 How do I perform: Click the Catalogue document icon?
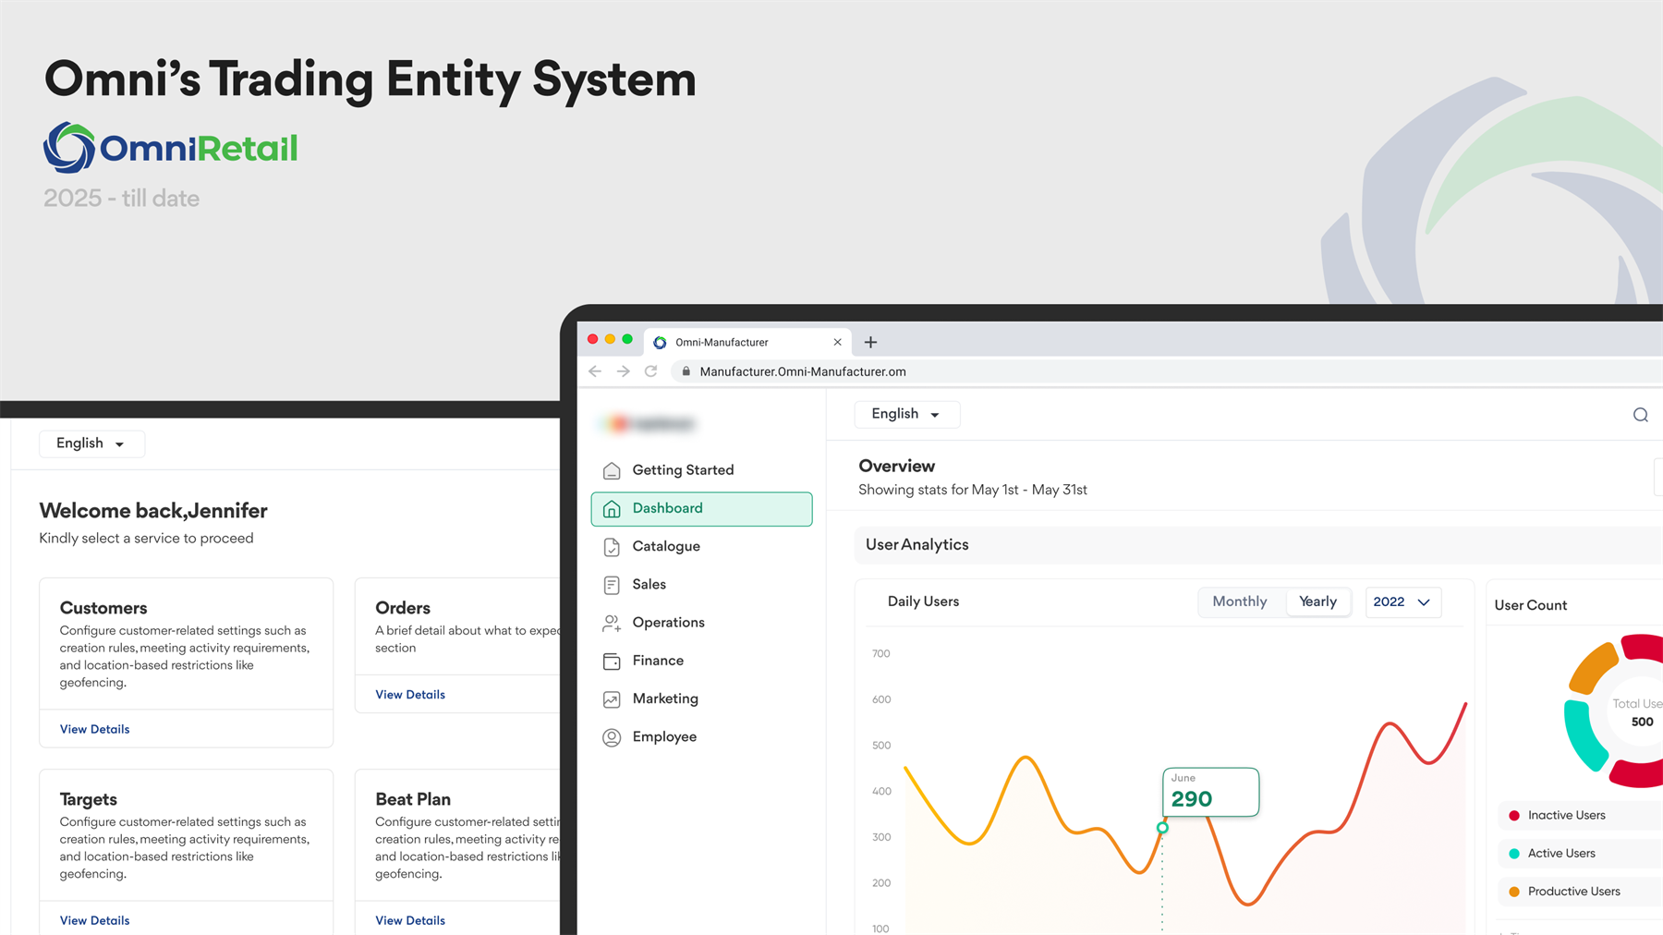(612, 547)
